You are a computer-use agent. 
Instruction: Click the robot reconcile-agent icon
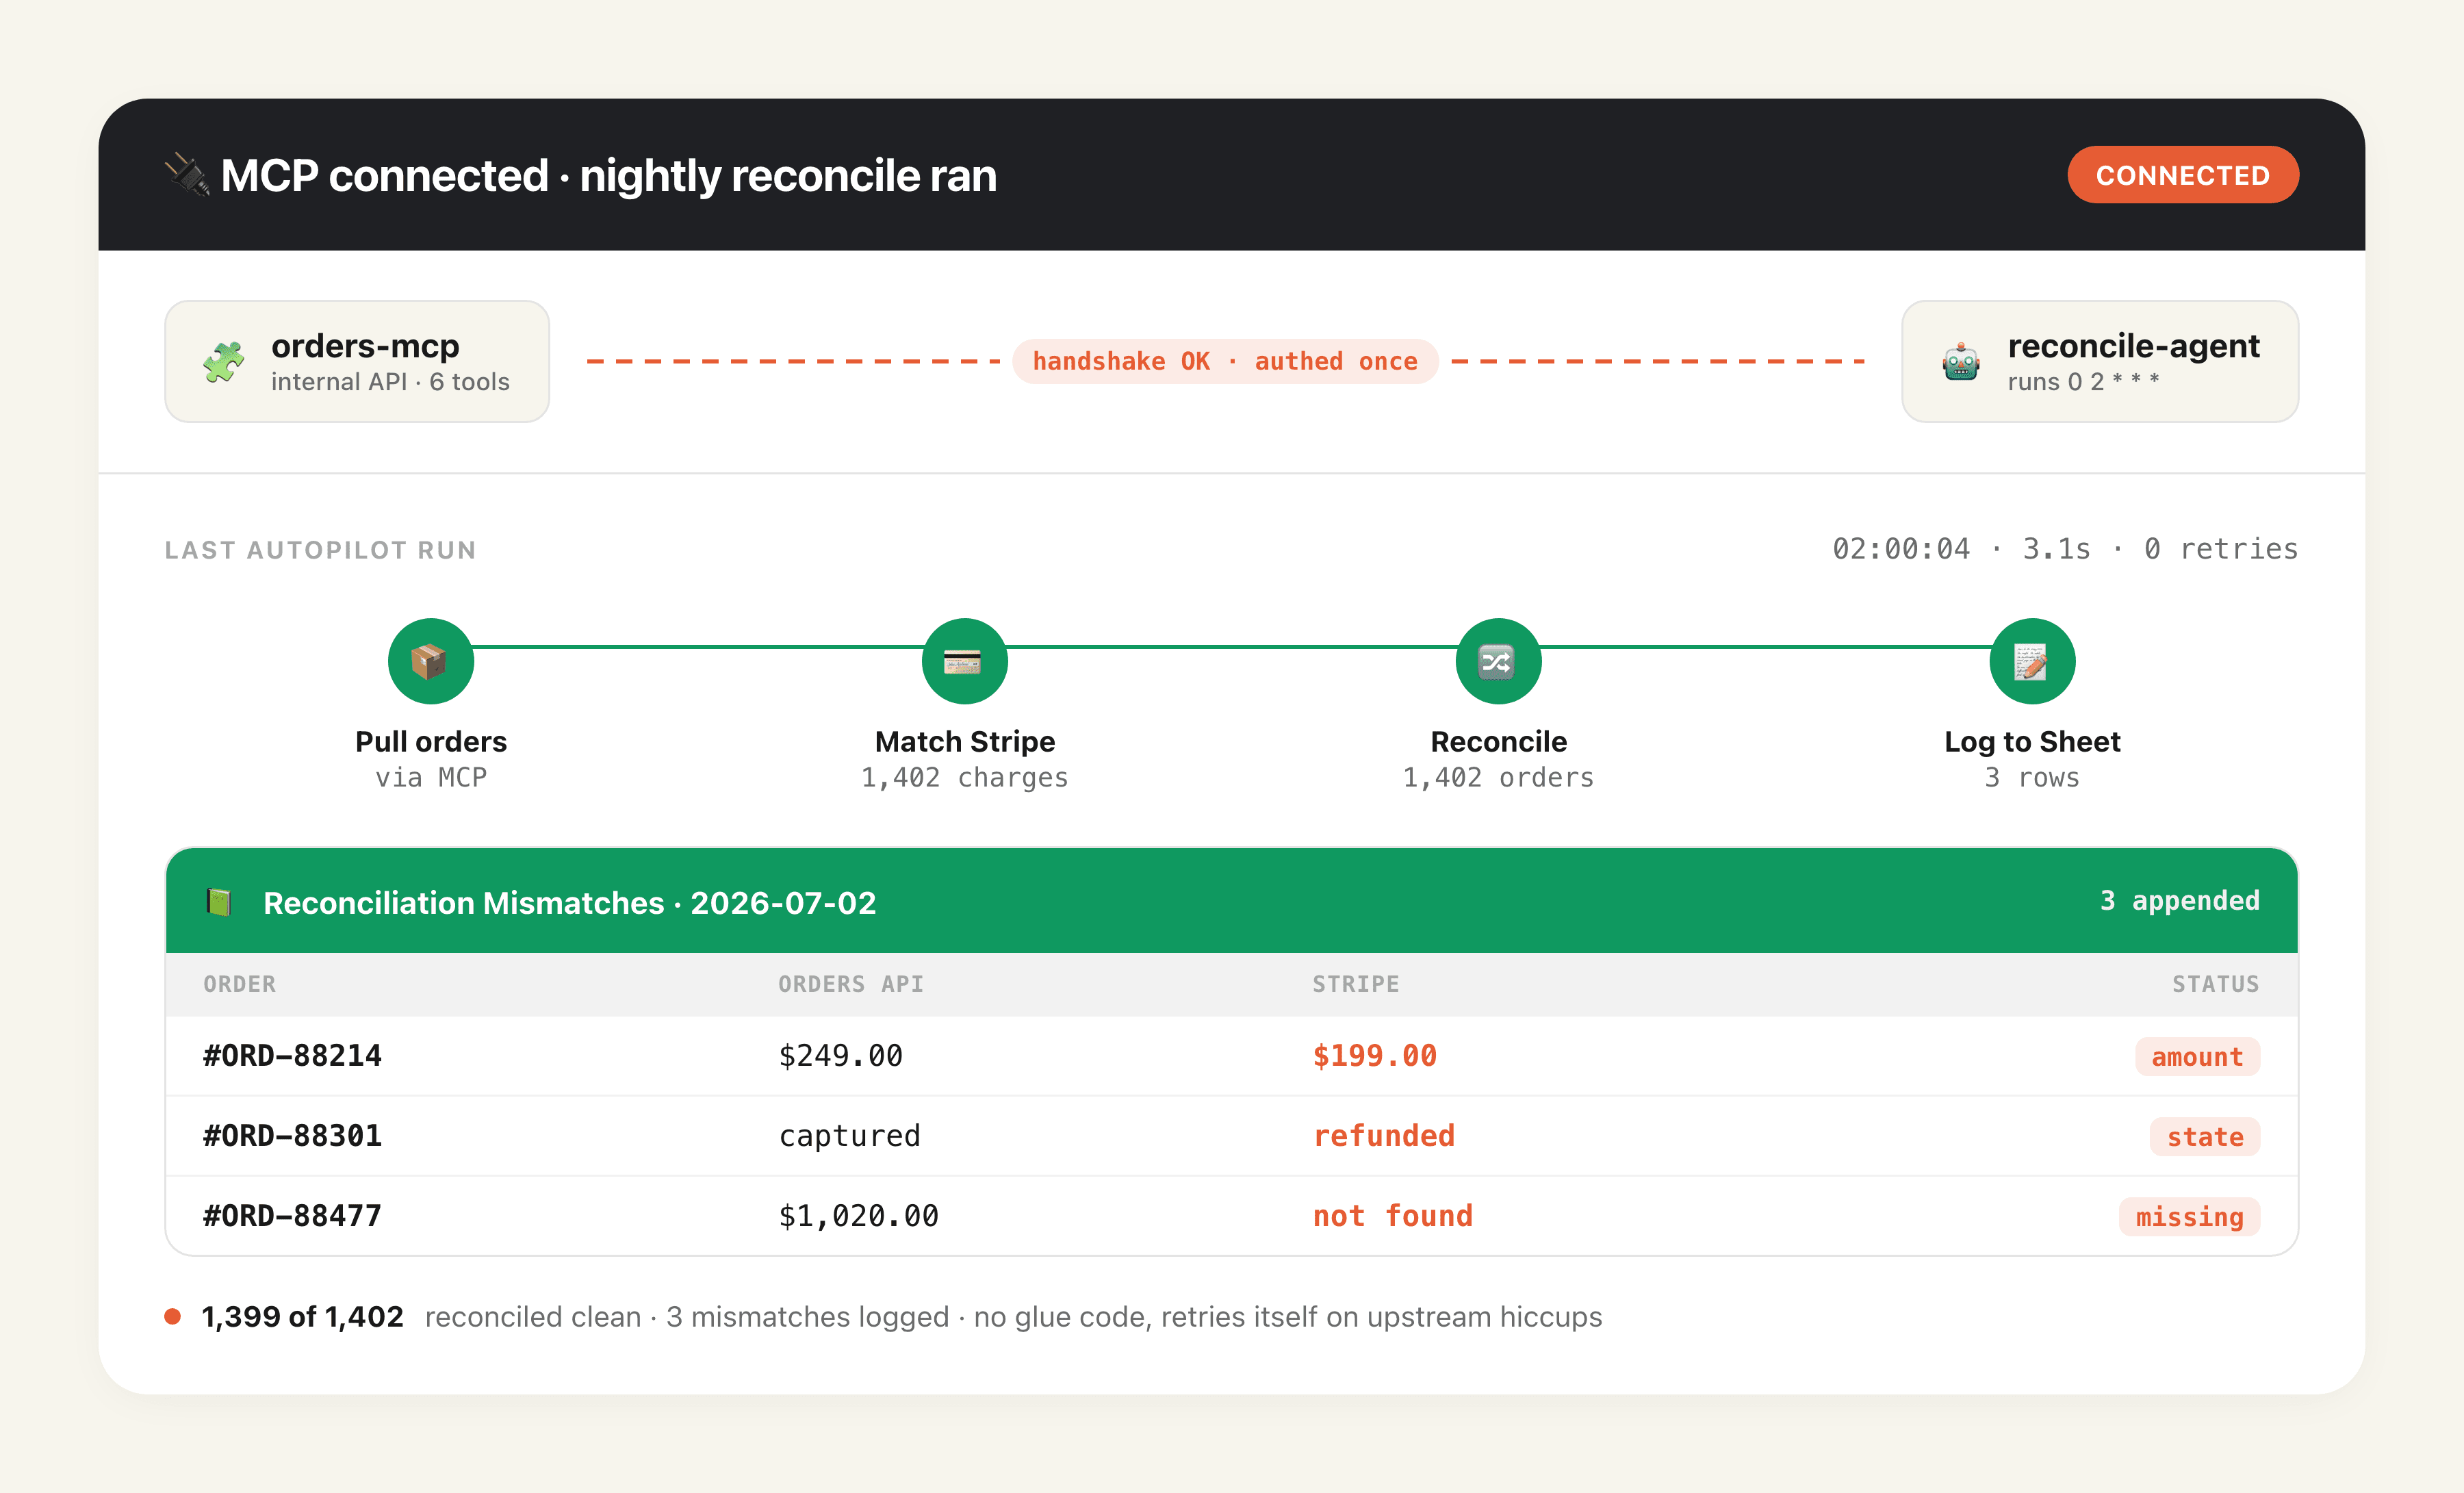pos(1960,361)
